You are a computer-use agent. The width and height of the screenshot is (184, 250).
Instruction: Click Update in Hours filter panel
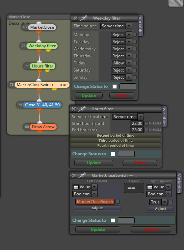(94, 163)
